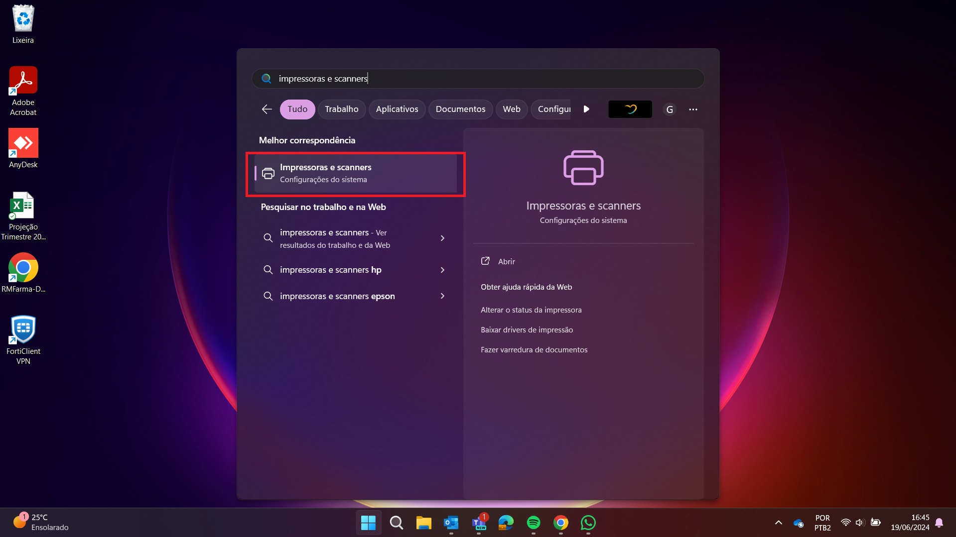Open WhatsApp from the taskbar
The height and width of the screenshot is (537, 956).
pos(588,523)
